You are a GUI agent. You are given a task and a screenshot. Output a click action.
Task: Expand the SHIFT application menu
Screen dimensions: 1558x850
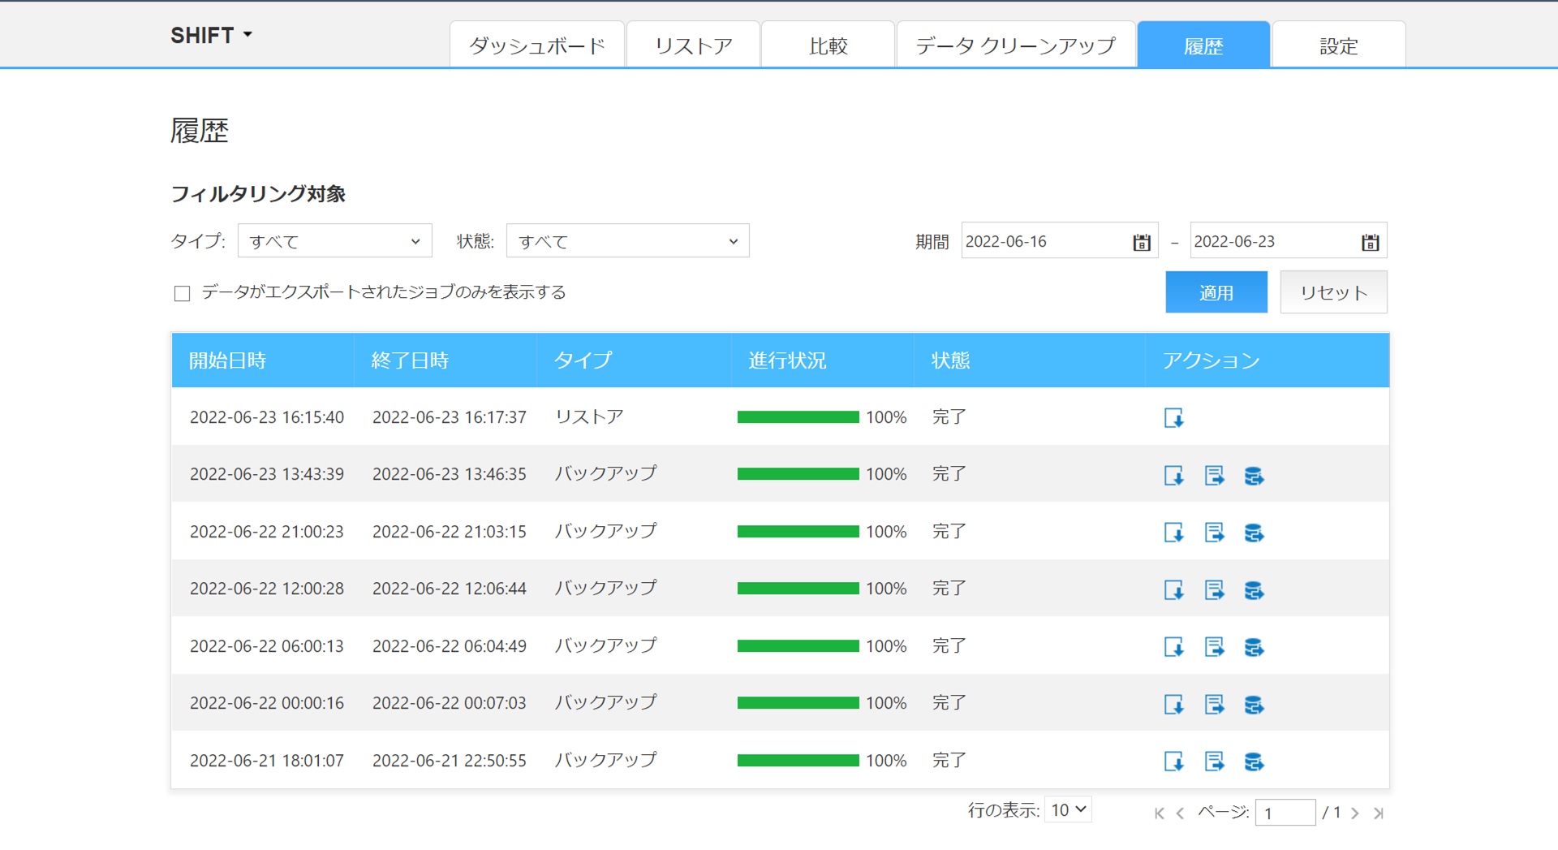pos(211,35)
